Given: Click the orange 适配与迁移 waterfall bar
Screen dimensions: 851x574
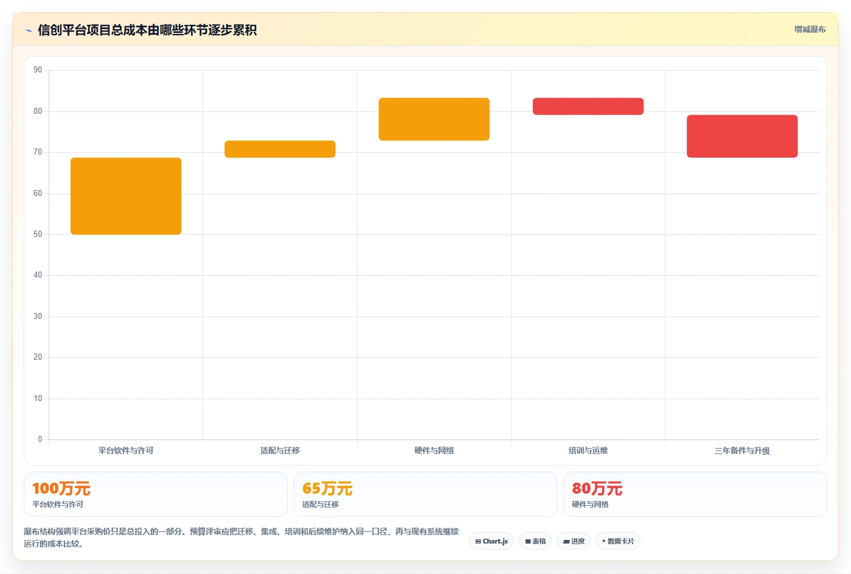Looking at the screenshot, I should point(280,149).
